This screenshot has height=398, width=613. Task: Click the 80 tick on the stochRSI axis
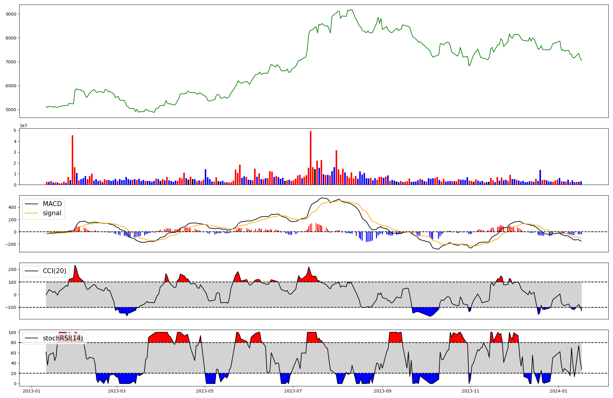pos(14,343)
